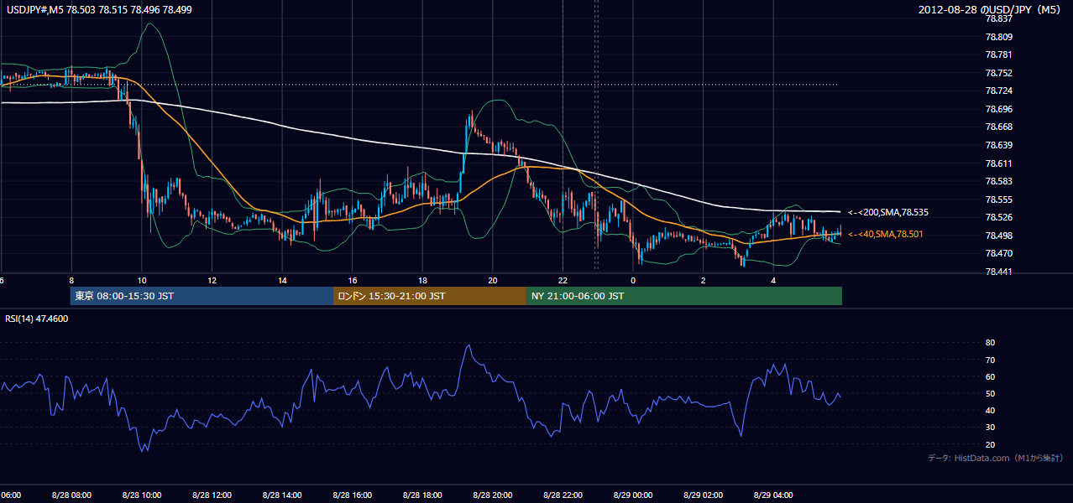Click hour tick 18 under the price chart
Viewport: 1073px width, 503px height.
[x=422, y=280]
